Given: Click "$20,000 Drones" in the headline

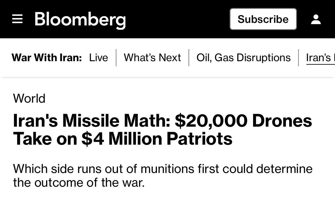Looking at the screenshot, I should [x=243, y=121].
